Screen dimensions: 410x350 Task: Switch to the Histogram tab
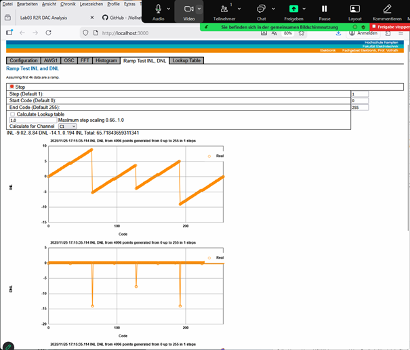[x=106, y=61]
